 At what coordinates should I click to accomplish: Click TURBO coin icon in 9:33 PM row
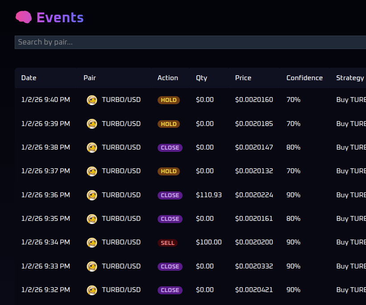[x=92, y=266]
